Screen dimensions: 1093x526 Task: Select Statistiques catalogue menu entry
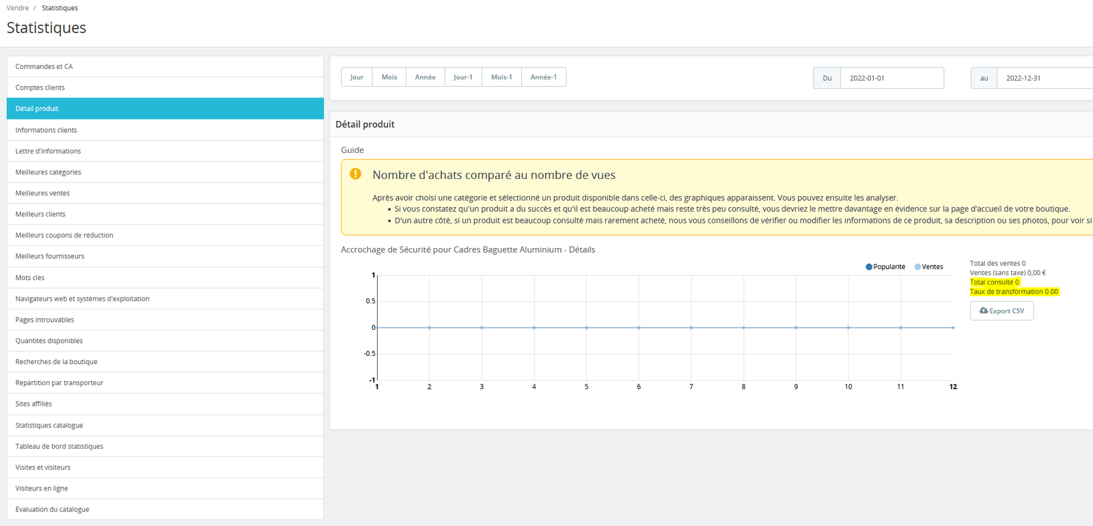coord(49,426)
